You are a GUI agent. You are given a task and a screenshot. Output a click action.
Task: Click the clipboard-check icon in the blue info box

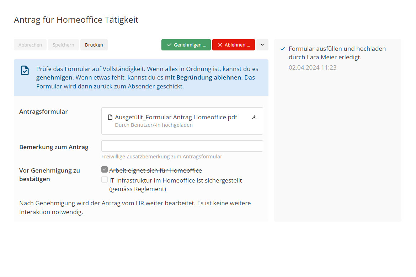click(25, 70)
